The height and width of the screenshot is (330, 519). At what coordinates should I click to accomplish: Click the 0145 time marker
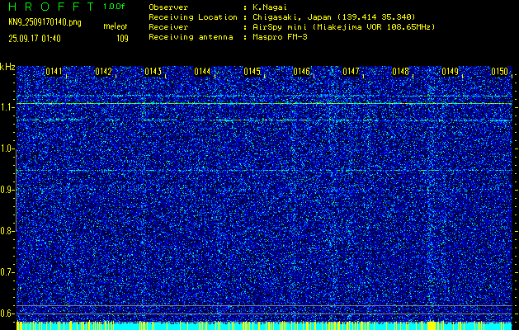pyautogui.click(x=252, y=72)
